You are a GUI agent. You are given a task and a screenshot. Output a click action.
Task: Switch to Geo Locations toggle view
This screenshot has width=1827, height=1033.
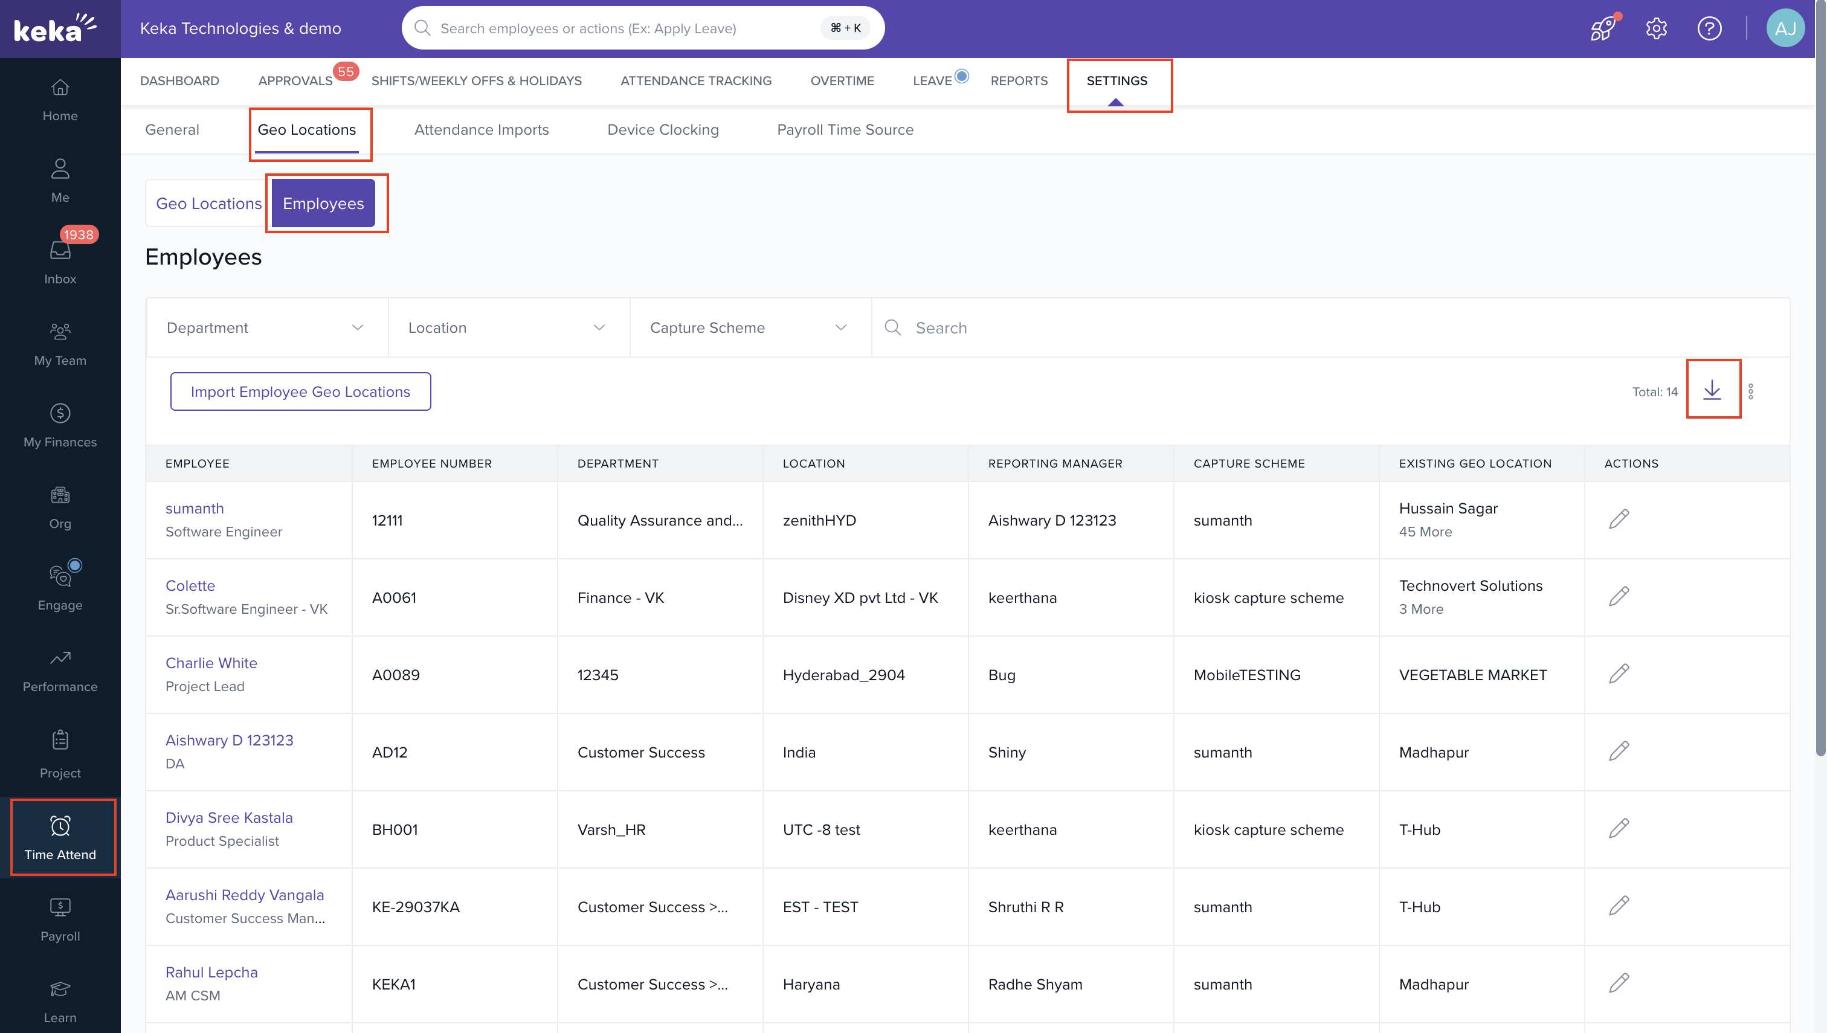click(x=208, y=204)
